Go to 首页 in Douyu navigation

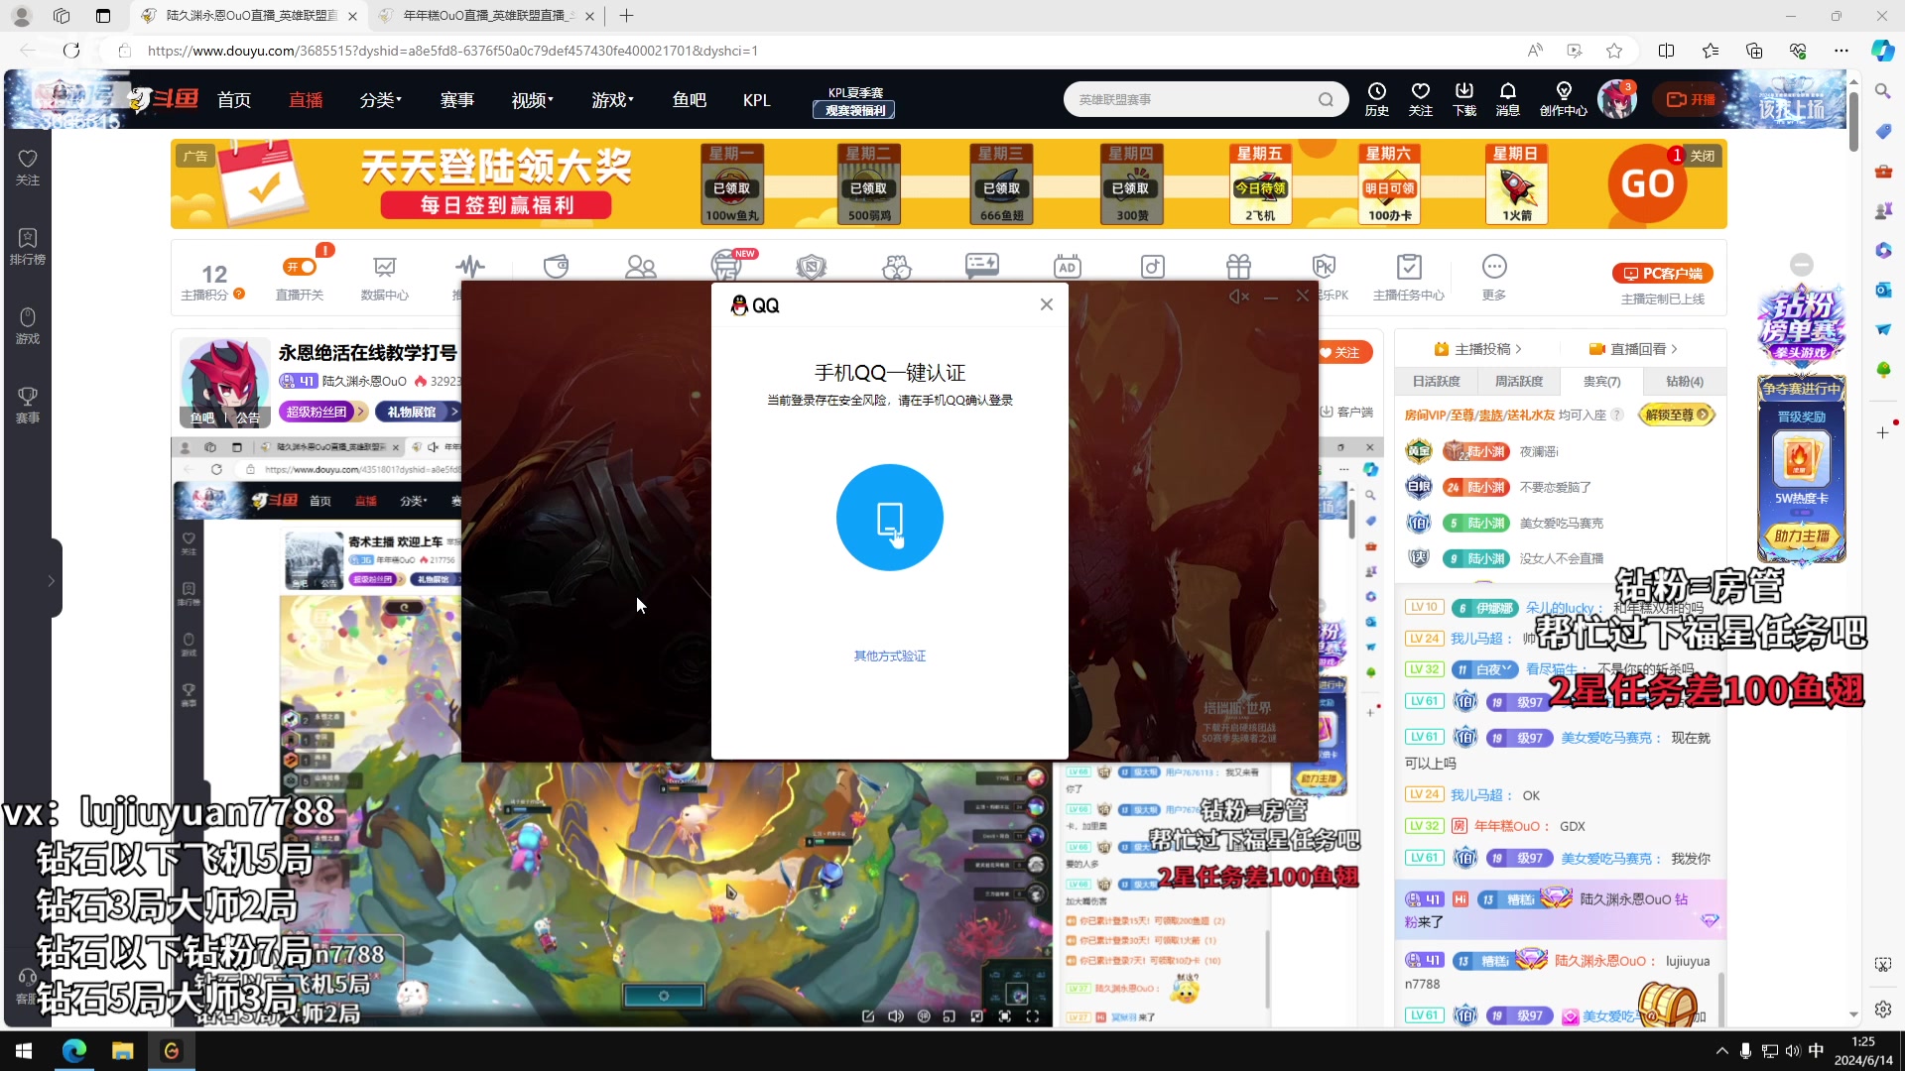click(234, 100)
